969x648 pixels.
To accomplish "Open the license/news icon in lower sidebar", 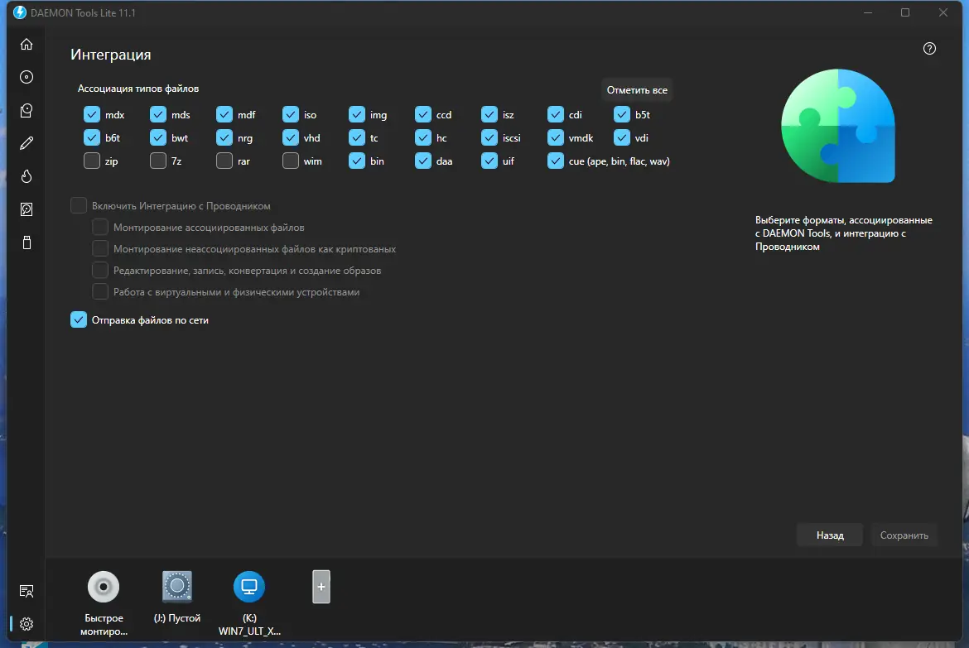I will pos(26,591).
